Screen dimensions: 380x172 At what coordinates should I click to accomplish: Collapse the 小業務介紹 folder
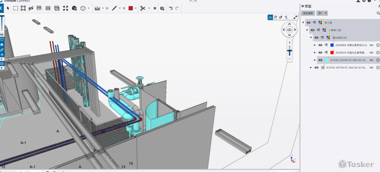click(x=307, y=30)
